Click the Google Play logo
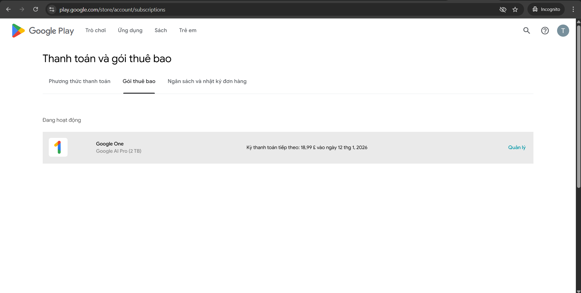This screenshot has height=293, width=581. pos(43,31)
